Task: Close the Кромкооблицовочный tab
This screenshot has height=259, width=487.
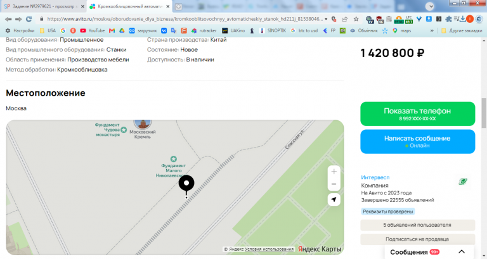Action: coord(167,6)
